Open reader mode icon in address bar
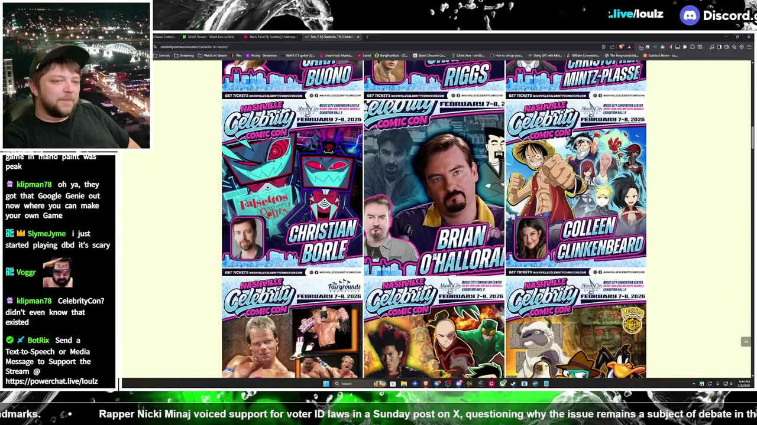The height and width of the screenshot is (425, 757). point(604,47)
